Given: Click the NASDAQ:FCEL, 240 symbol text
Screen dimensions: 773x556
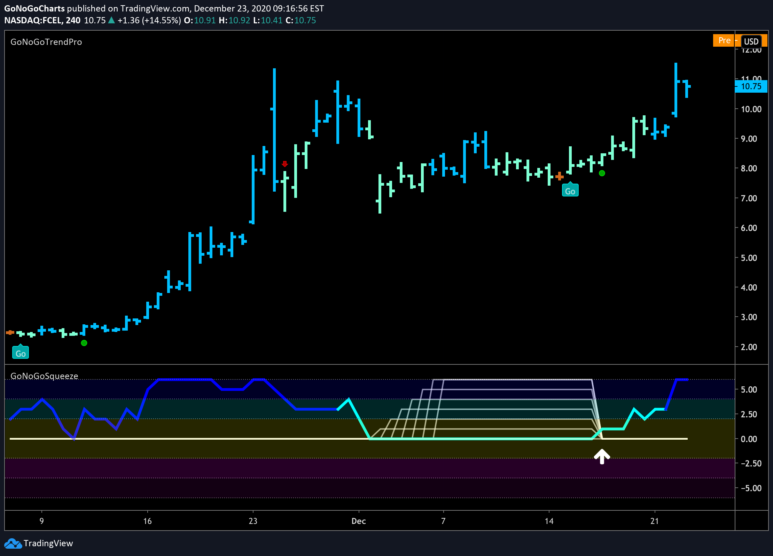Looking at the screenshot, I should pyautogui.click(x=42, y=20).
